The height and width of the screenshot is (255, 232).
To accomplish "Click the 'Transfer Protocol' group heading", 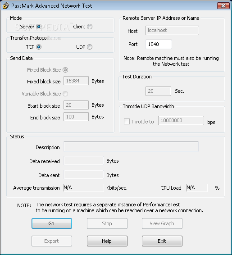I will 29,38.
